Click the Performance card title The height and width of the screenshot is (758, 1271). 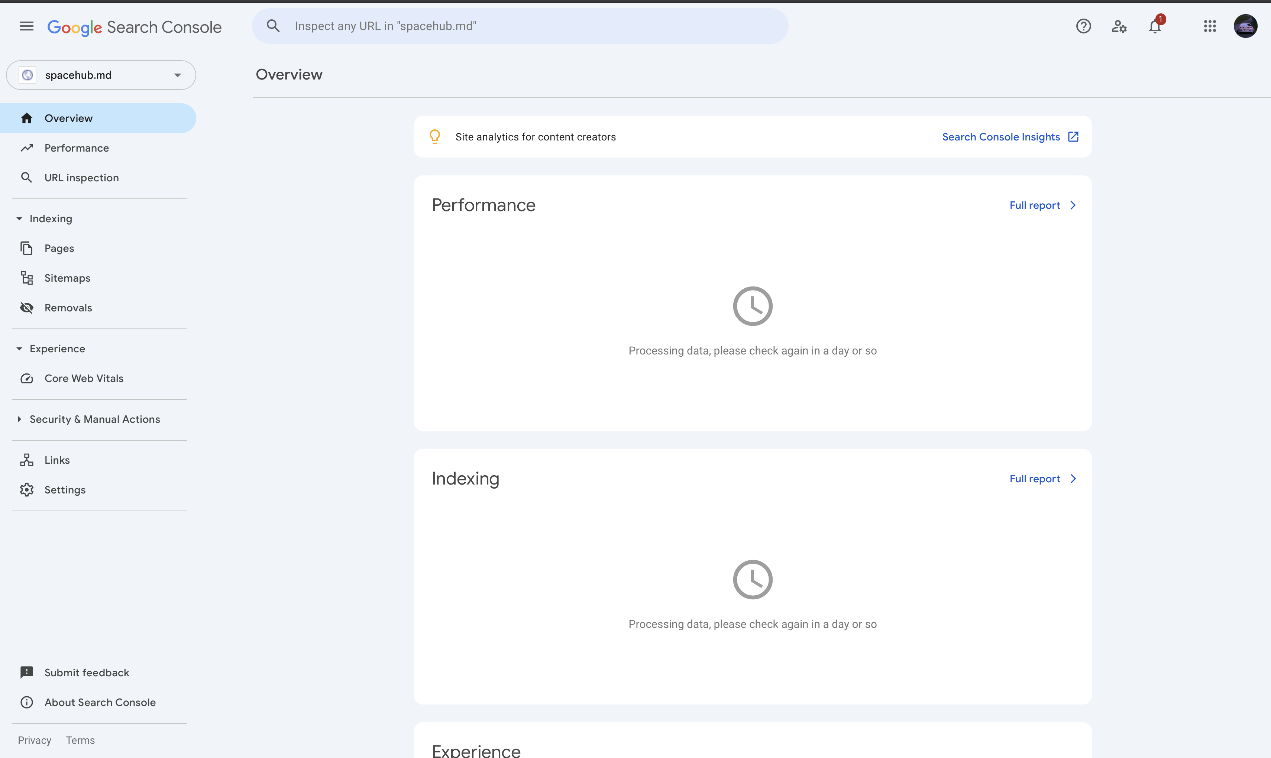(x=483, y=205)
